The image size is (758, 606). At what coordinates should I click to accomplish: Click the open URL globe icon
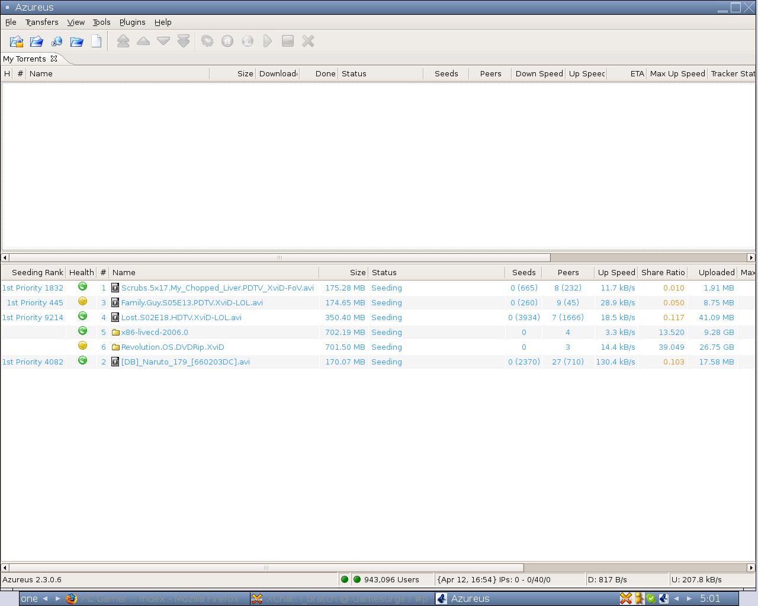(x=57, y=41)
